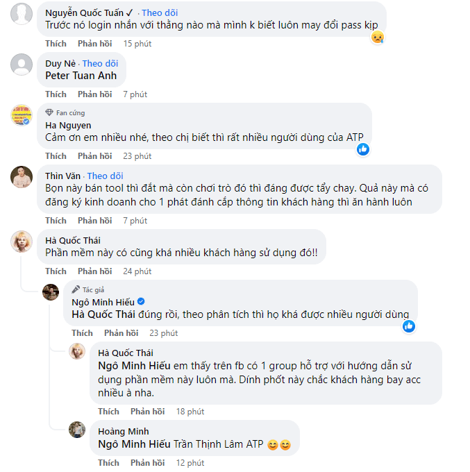Image resolution: width=470 pixels, height=472 pixels.
Task: Open Thin Văn's profile avatar
Action: point(22,177)
